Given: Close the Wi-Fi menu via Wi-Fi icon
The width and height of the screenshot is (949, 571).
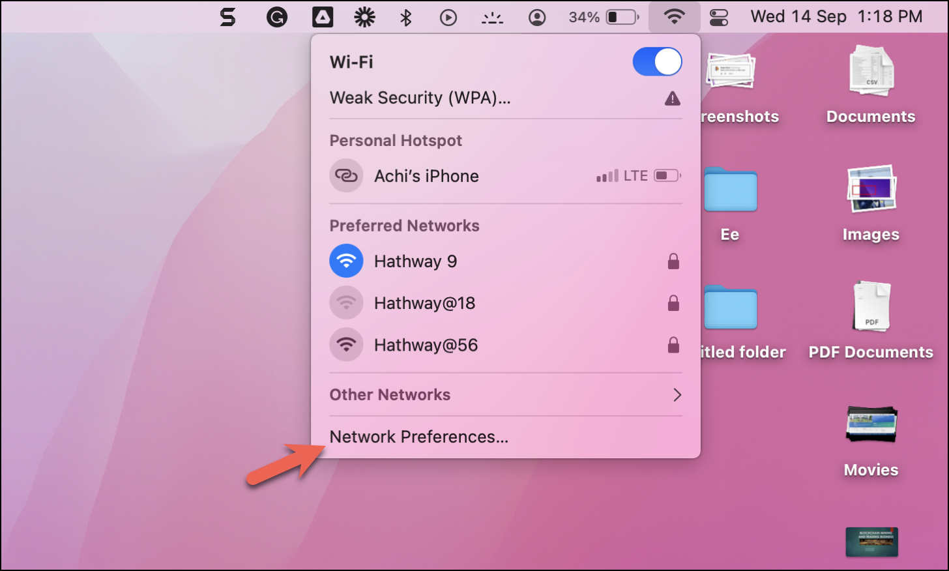Looking at the screenshot, I should [x=674, y=17].
